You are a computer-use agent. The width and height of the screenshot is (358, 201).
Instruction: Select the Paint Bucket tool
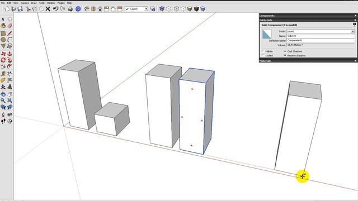(x=3, y=26)
